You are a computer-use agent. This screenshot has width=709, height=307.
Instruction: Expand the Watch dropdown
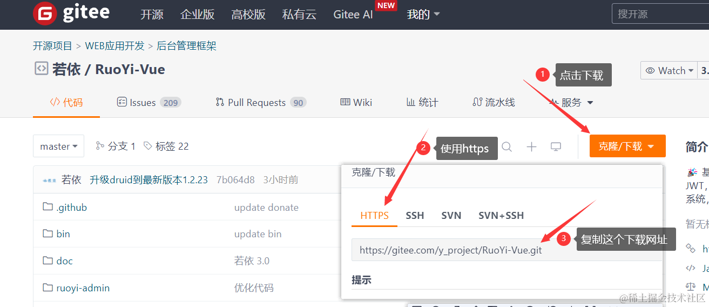pos(669,71)
